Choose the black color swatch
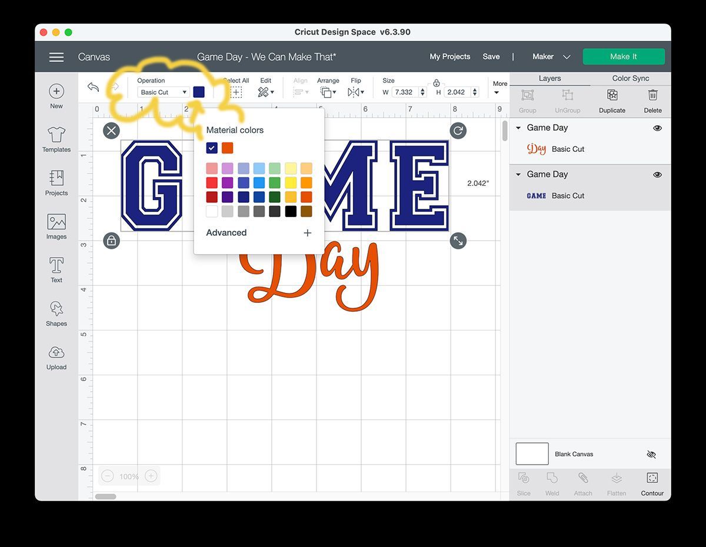Image resolution: width=706 pixels, height=547 pixels. (x=291, y=211)
